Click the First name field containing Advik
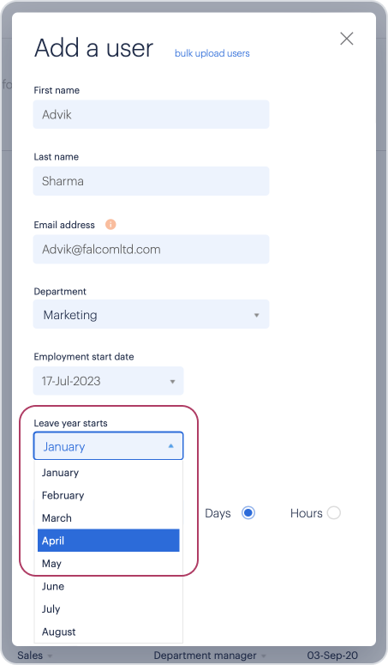 (151, 114)
